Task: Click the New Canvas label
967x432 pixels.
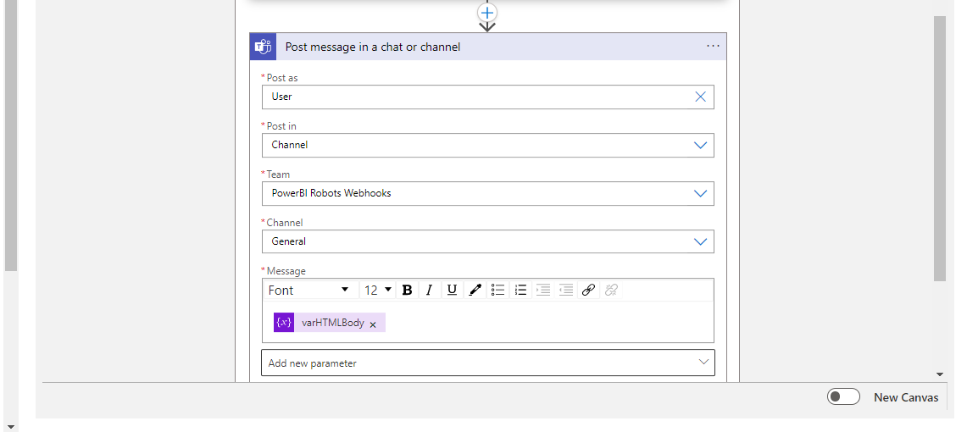Action: click(906, 397)
